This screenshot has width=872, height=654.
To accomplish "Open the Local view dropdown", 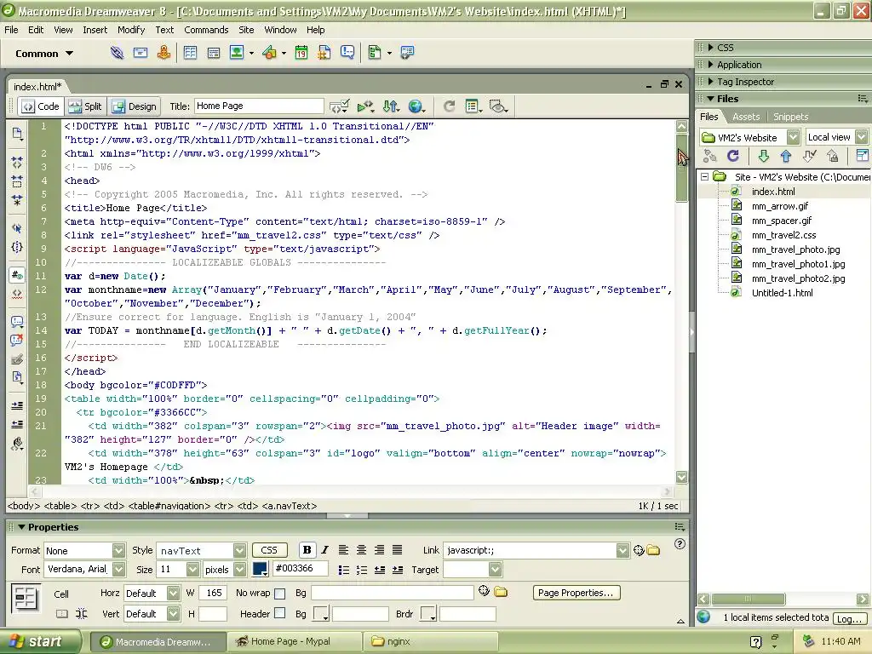I will pos(861,137).
